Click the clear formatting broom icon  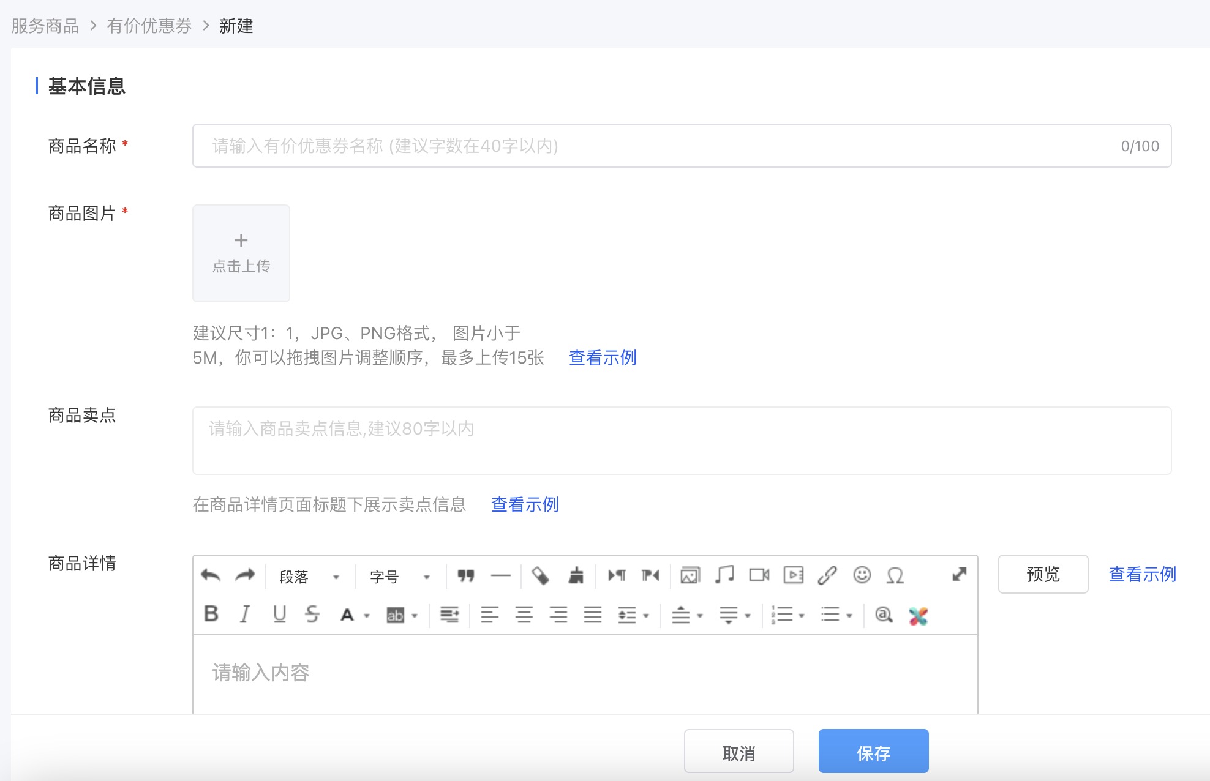(576, 575)
